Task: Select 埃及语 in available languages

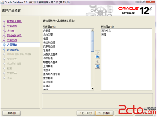Action: (x=67, y=70)
